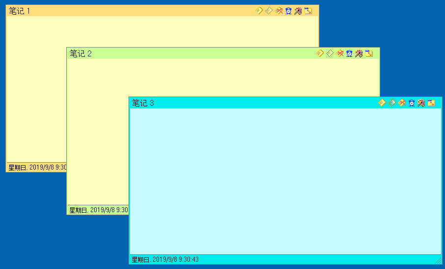Image resolution: width=445 pixels, height=269 pixels.
Task: Delete 笔记 1 with the red X icon
Action: [x=279, y=11]
